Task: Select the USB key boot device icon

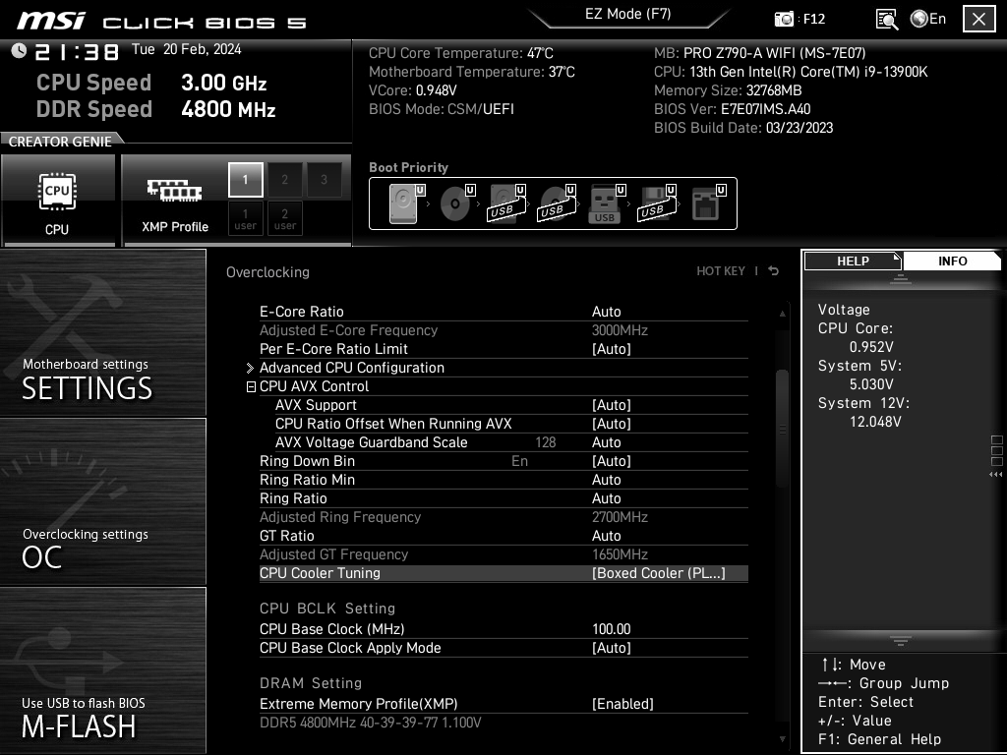Action: pyautogui.click(x=606, y=203)
